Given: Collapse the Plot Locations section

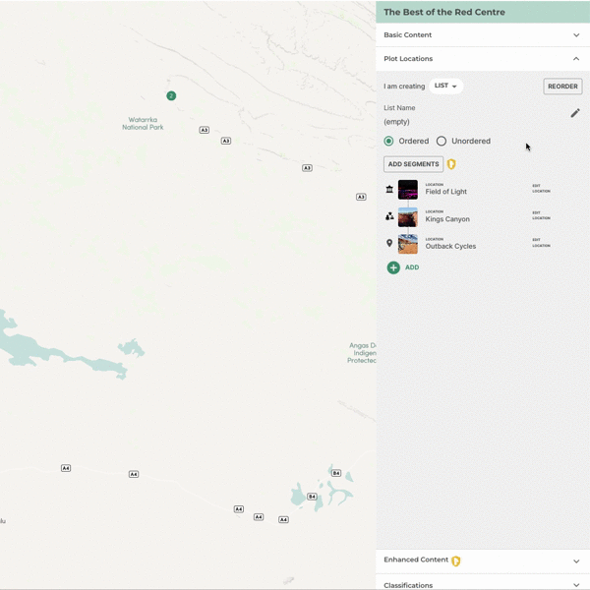Looking at the screenshot, I should click(x=576, y=59).
